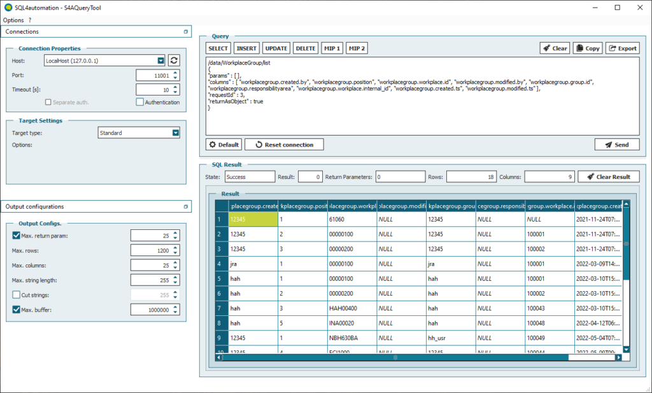Image resolution: width=652 pixels, height=393 pixels.
Task: Uncheck Max. return param checkbox
Action: pyautogui.click(x=17, y=236)
